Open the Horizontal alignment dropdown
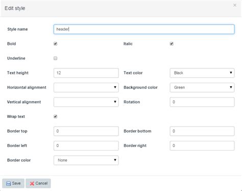This screenshot has width=242, height=191. [86, 87]
